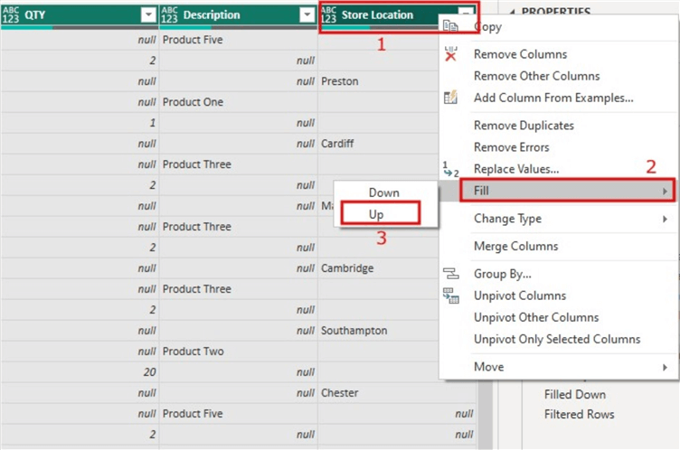Expand the Fill submenu arrow

[665, 191]
